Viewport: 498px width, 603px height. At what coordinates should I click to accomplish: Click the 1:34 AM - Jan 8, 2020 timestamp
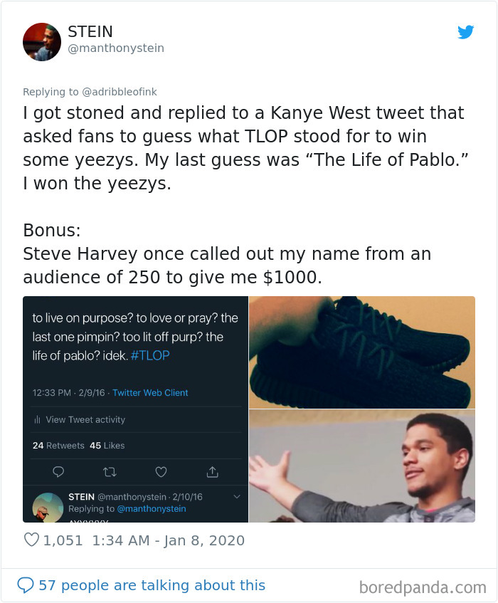tap(169, 540)
